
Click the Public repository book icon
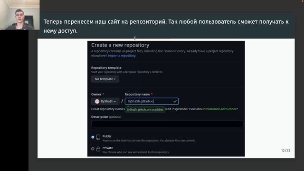click(x=98, y=137)
